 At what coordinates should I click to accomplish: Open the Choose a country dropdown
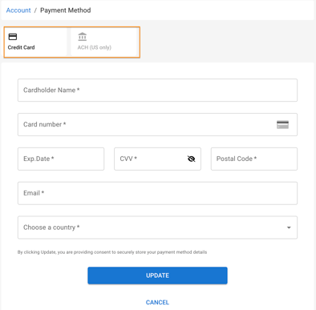pyautogui.click(x=157, y=227)
